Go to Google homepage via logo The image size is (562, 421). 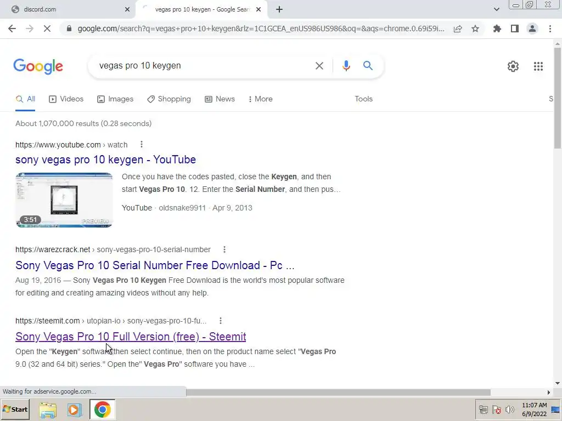tap(38, 66)
